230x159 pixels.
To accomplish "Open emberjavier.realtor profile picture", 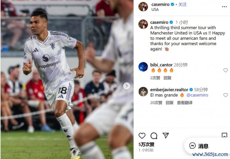I will pos(143,92).
